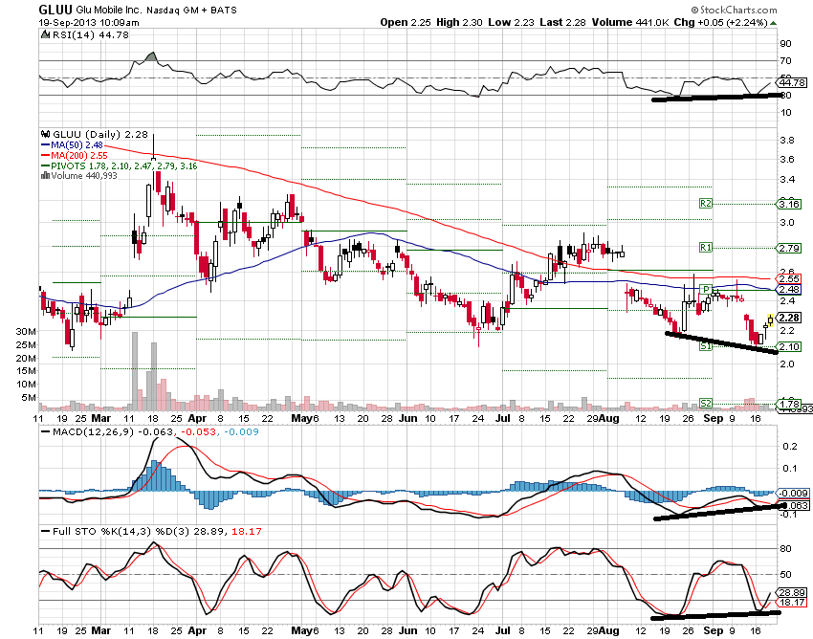This screenshot has width=813, height=639.
Task: Click the R2 pivot marker
Action: click(706, 204)
